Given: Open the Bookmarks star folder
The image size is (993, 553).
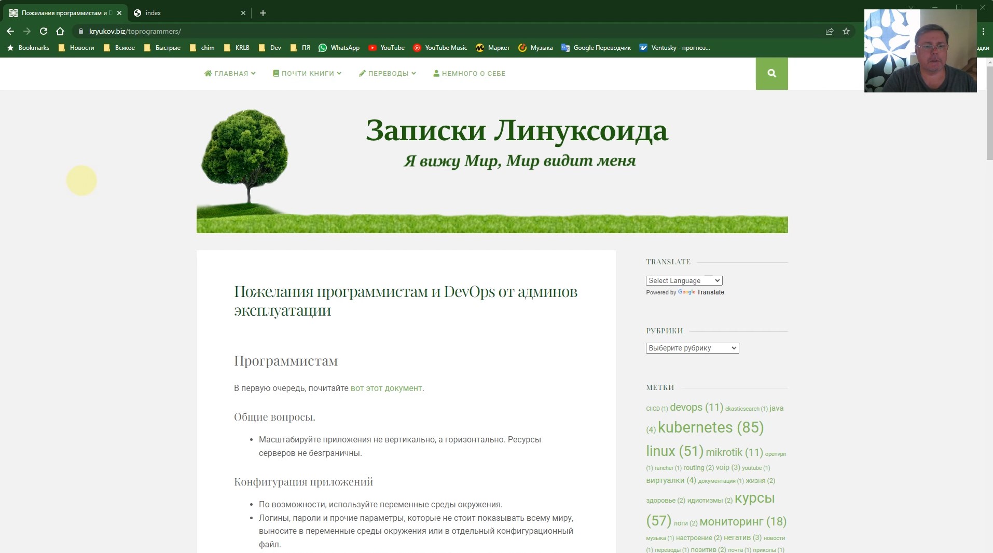Looking at the screenshot, I should tap(28, 48).
